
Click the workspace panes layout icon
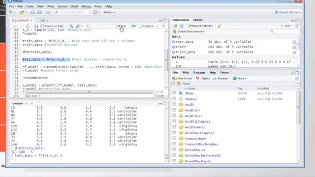click(x=95, y=12)
